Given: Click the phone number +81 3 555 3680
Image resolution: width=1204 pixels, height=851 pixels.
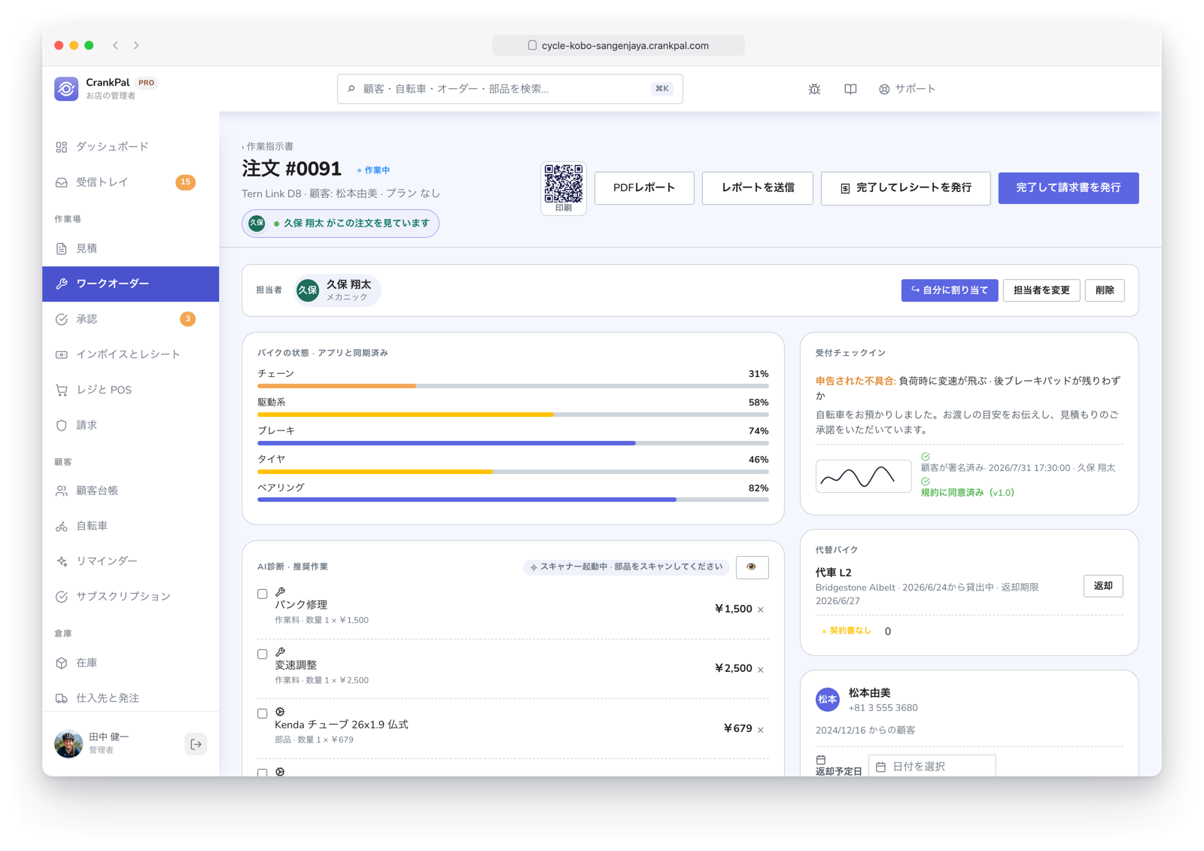Looking at the screenshot, I should click(883, 708).
